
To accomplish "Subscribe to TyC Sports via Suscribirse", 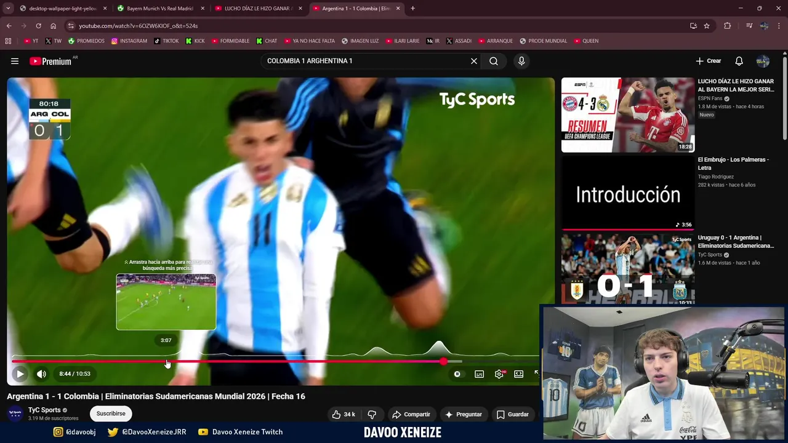I will click(x=111, y=413).
